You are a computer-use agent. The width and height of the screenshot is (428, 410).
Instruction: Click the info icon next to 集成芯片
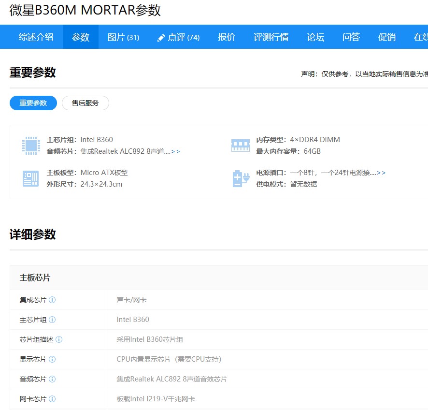[x=52, y=300]
